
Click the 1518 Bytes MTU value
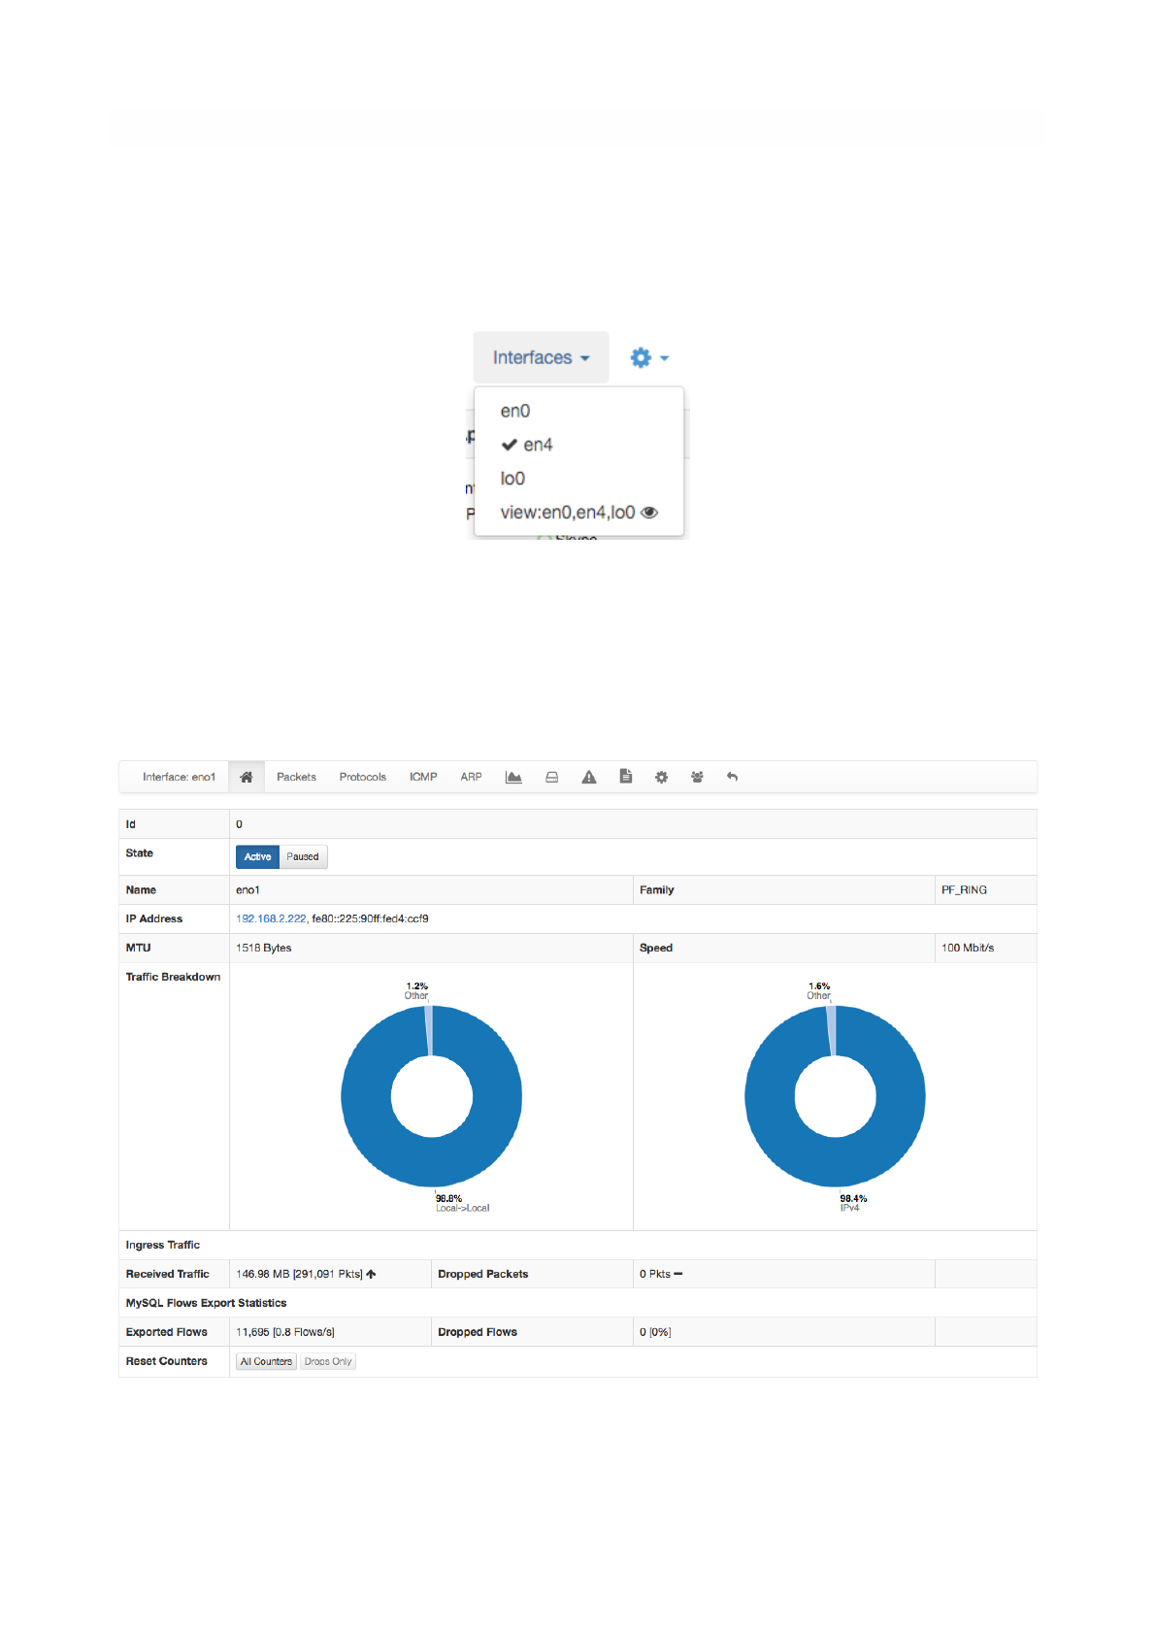(x=264, y=948)
